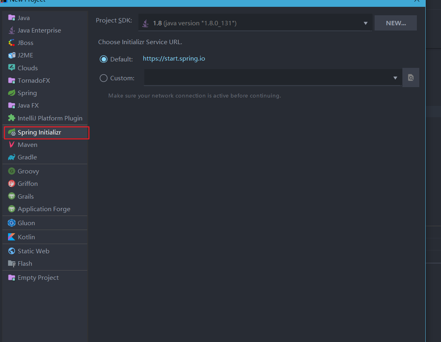Select Groovy label in the list
The image size is (441, 342).
tap(29, 171)
